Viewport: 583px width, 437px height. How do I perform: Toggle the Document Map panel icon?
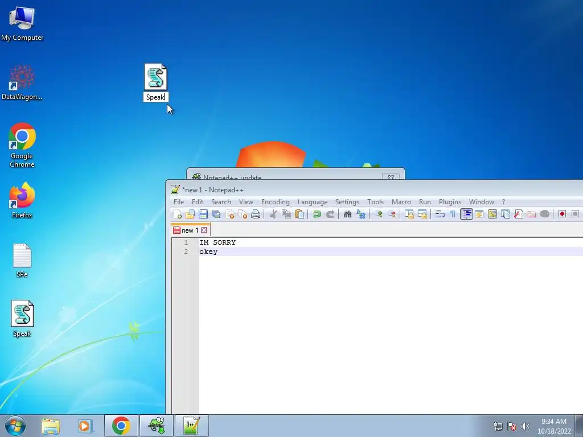[492, 214]
